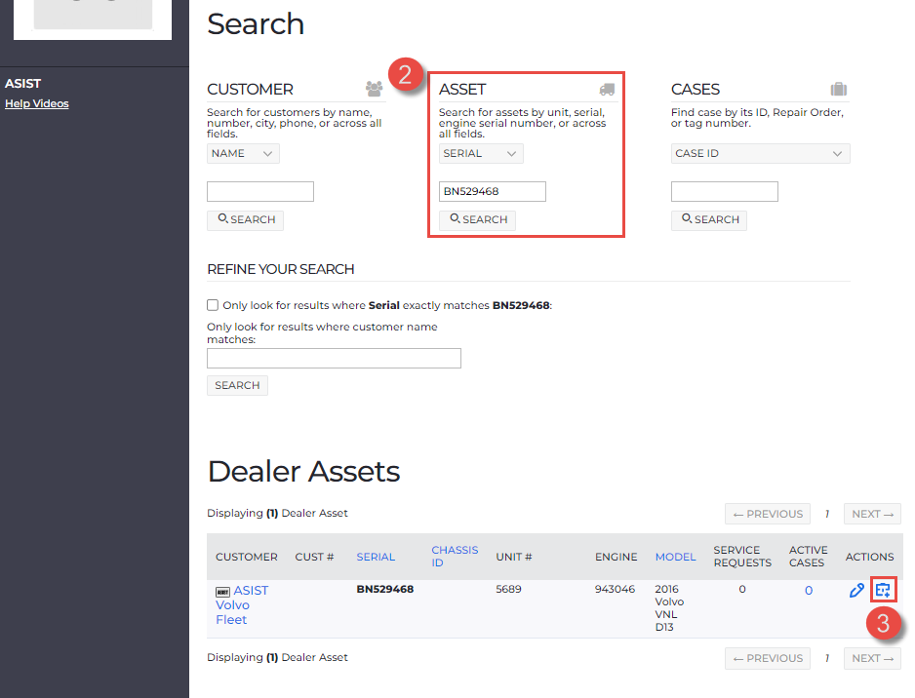Click the ACTIVE CASES column header
The width and height of the screenshot is (915, 698).
coord(809,557)
